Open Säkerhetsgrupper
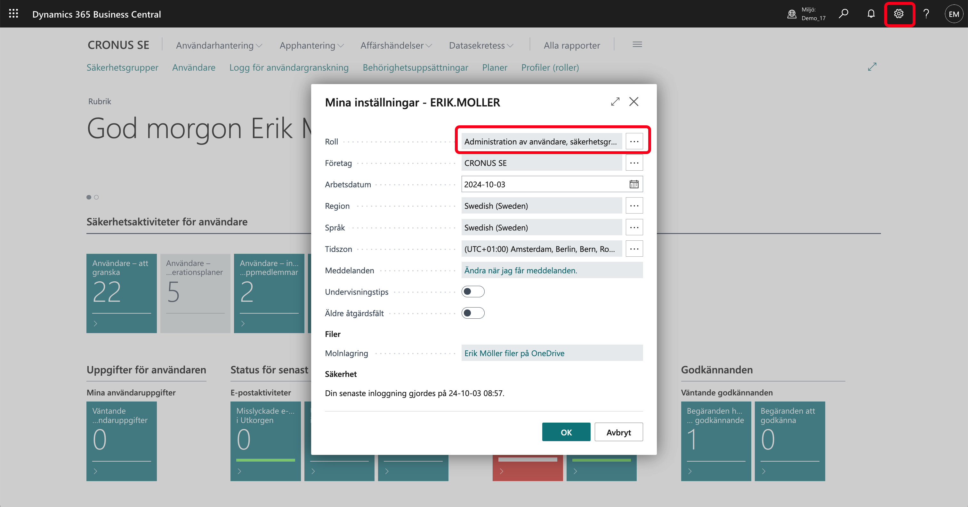Viewport: 968px width, 507px height. click(x=123, y=67)
